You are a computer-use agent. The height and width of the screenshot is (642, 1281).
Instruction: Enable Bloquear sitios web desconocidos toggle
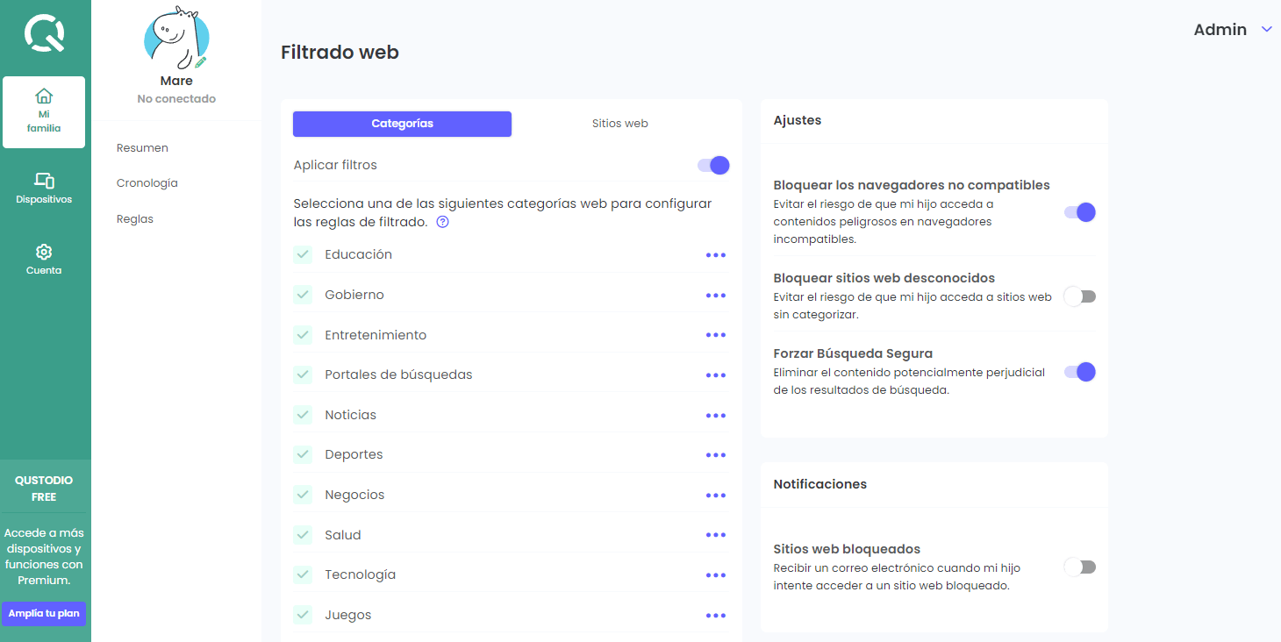click(1080, 296)
